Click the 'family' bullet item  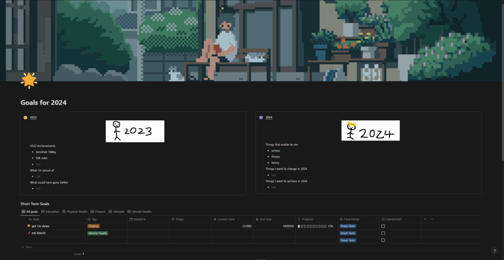point(275,163)
